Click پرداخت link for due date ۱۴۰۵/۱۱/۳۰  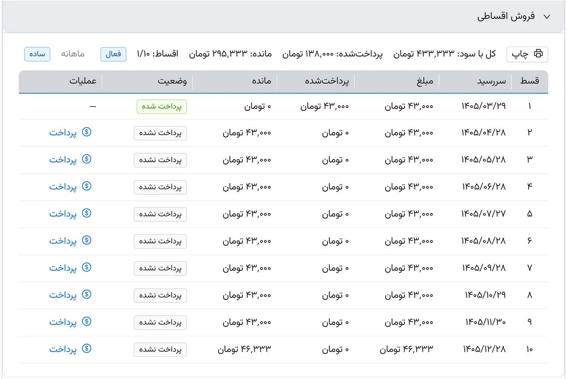click(63, 322)
